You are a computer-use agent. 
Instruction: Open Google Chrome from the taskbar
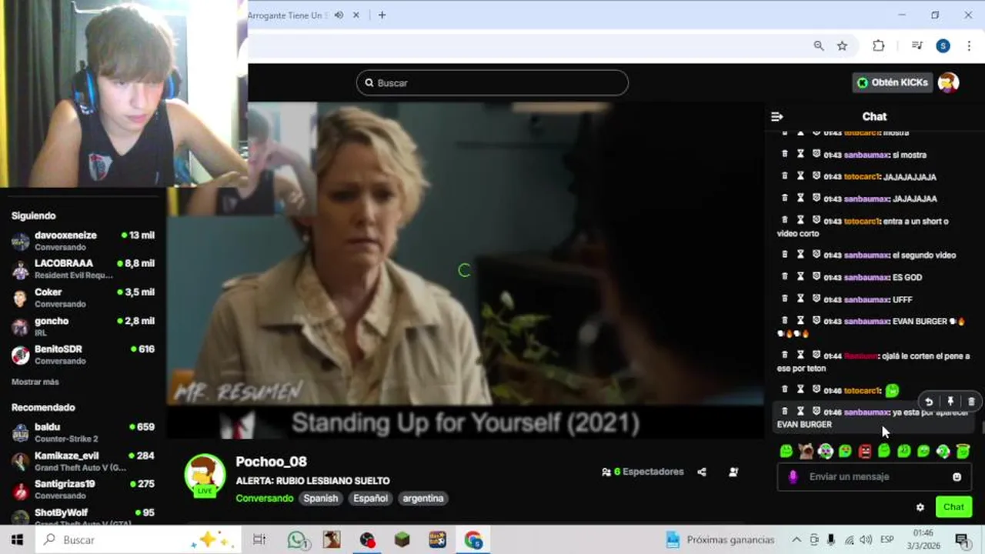point(473,539)
